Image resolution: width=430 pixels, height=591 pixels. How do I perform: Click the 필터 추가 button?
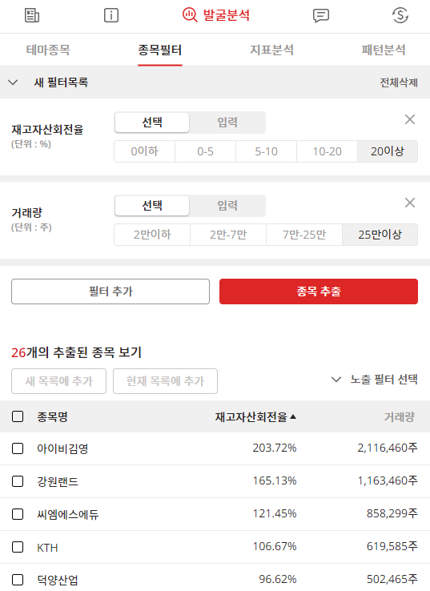[111, 291]
